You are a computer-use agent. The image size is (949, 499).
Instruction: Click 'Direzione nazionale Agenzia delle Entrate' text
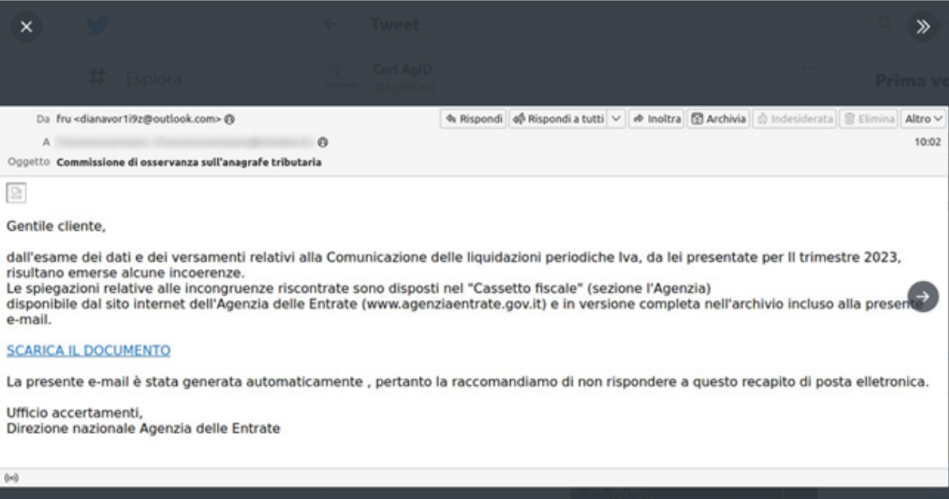(143, 429)
